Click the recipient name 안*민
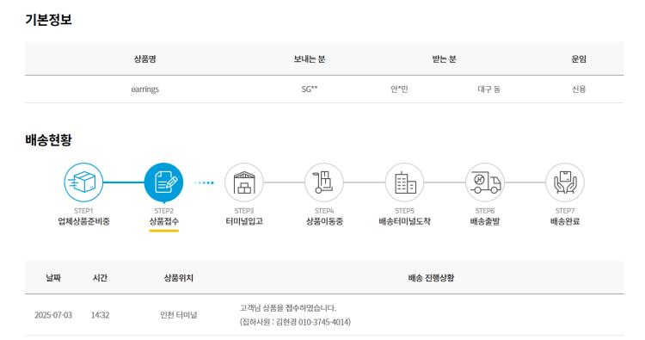The image size is (645, 340). click(x=399, y=90)
